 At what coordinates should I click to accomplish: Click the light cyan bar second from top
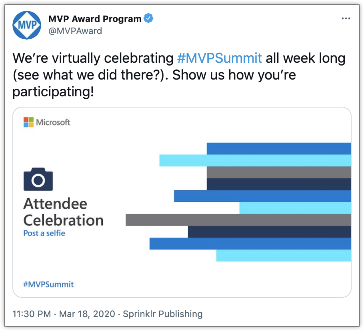[255, 160]
